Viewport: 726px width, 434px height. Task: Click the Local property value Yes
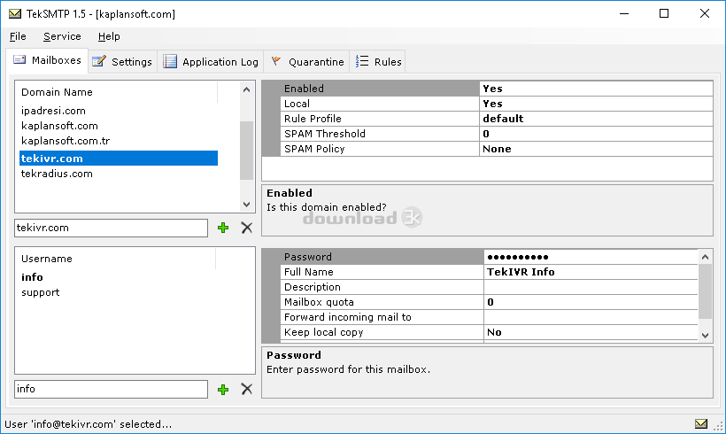click(596, 104)
